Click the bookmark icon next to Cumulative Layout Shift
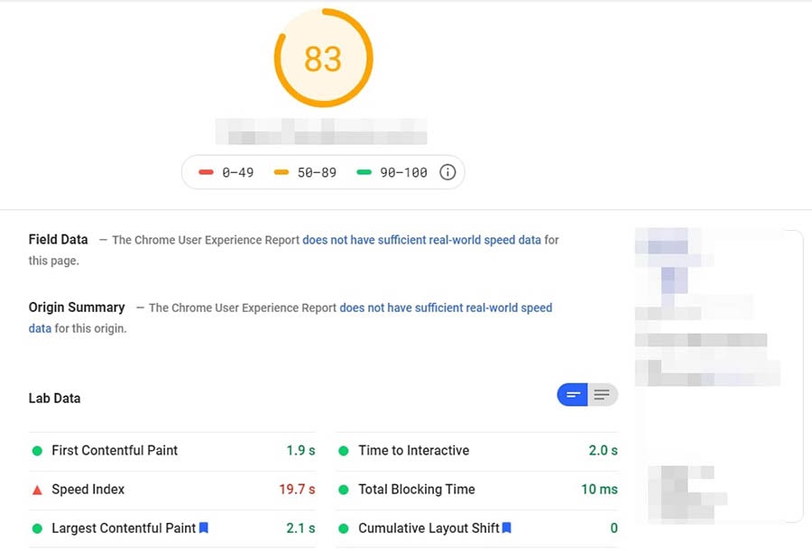 [507, 528]
